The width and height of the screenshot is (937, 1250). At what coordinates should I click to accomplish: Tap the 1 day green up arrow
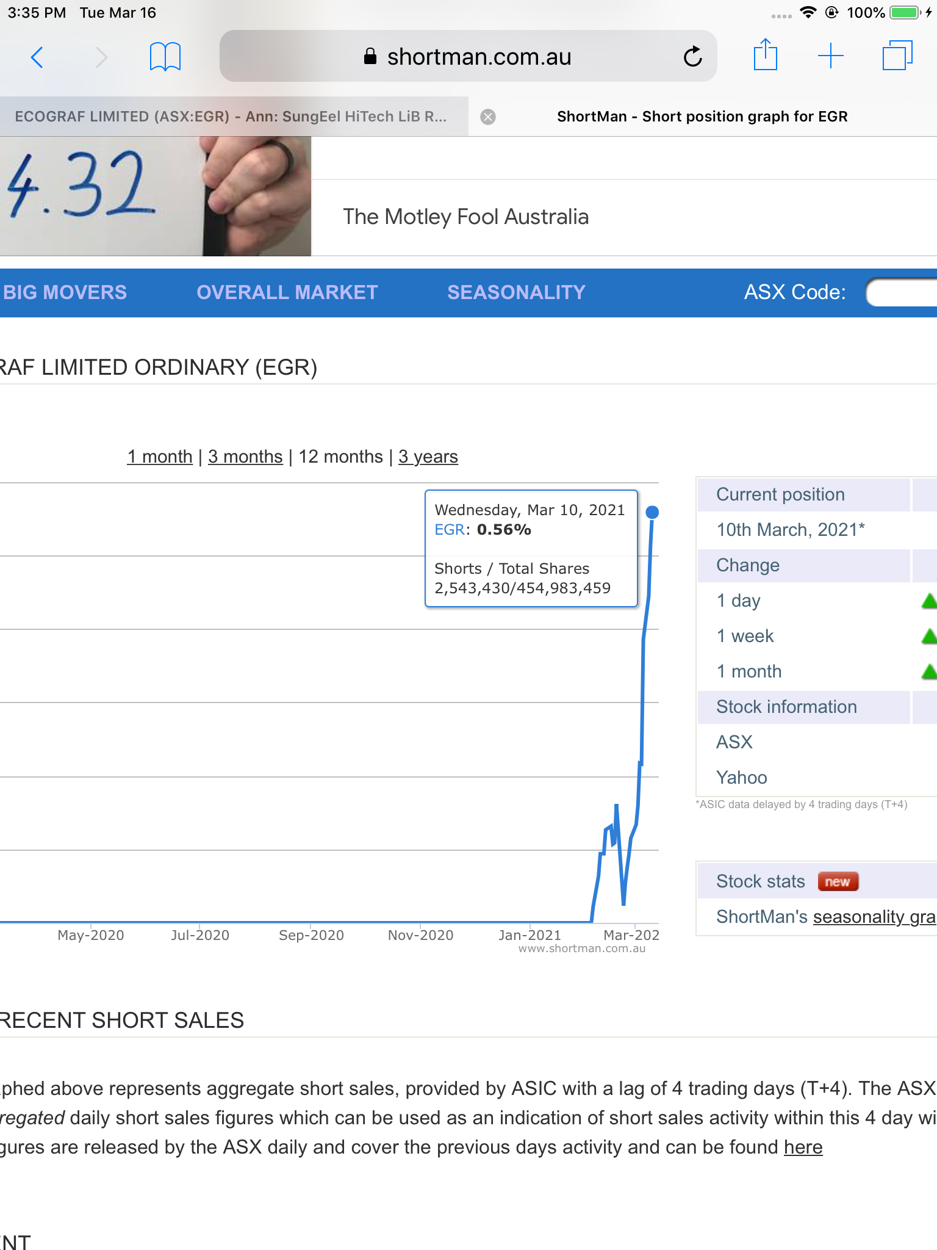click(x=929, y=601)
